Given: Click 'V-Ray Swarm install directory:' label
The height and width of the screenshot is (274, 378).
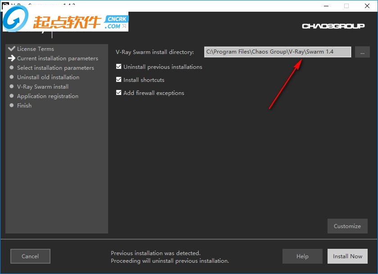Looking at the screenshot, I should click(155, 52).
